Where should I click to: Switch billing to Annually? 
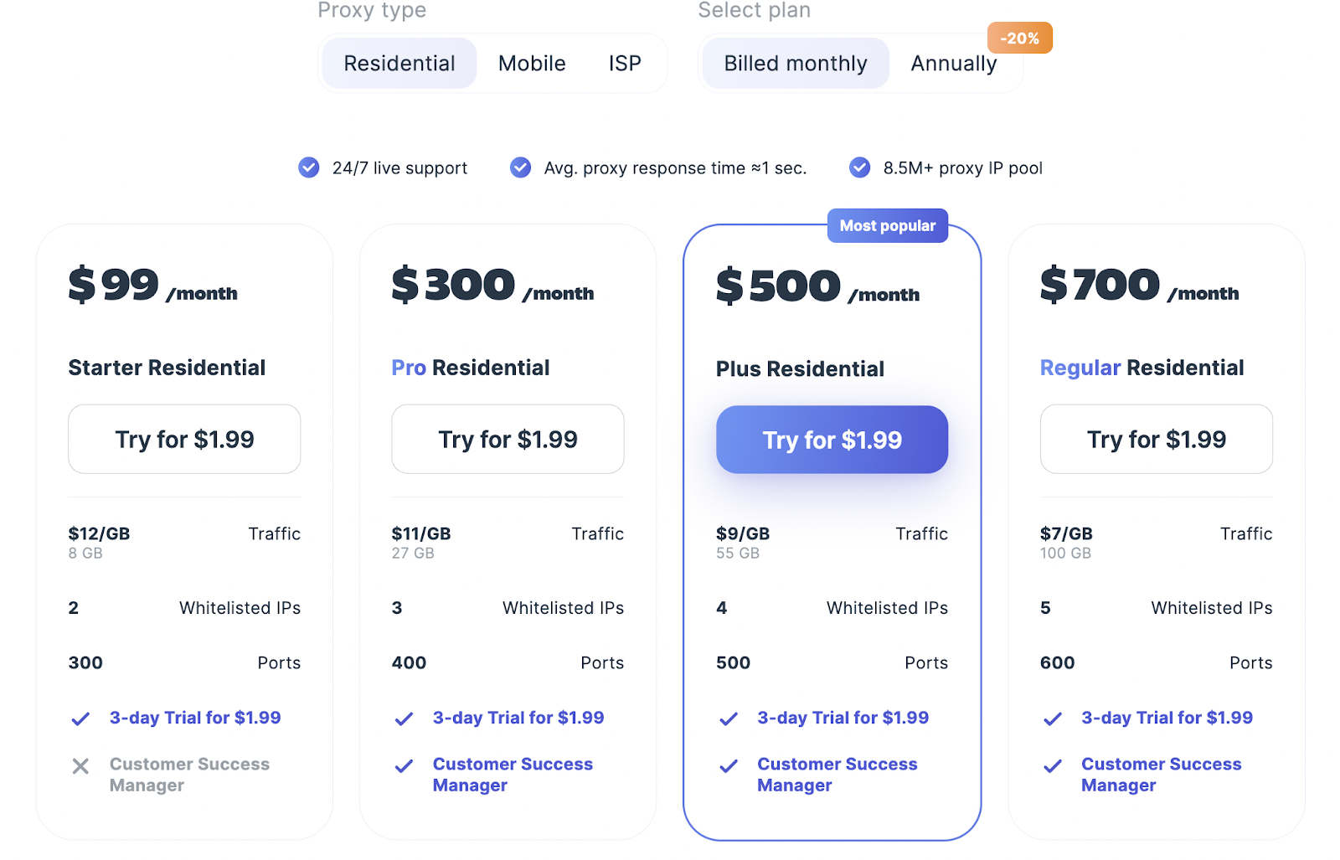pos(953,64)
